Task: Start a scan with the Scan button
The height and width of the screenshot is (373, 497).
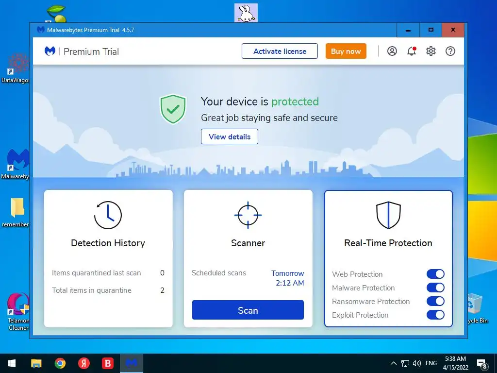Action: (x=248, y=310)
